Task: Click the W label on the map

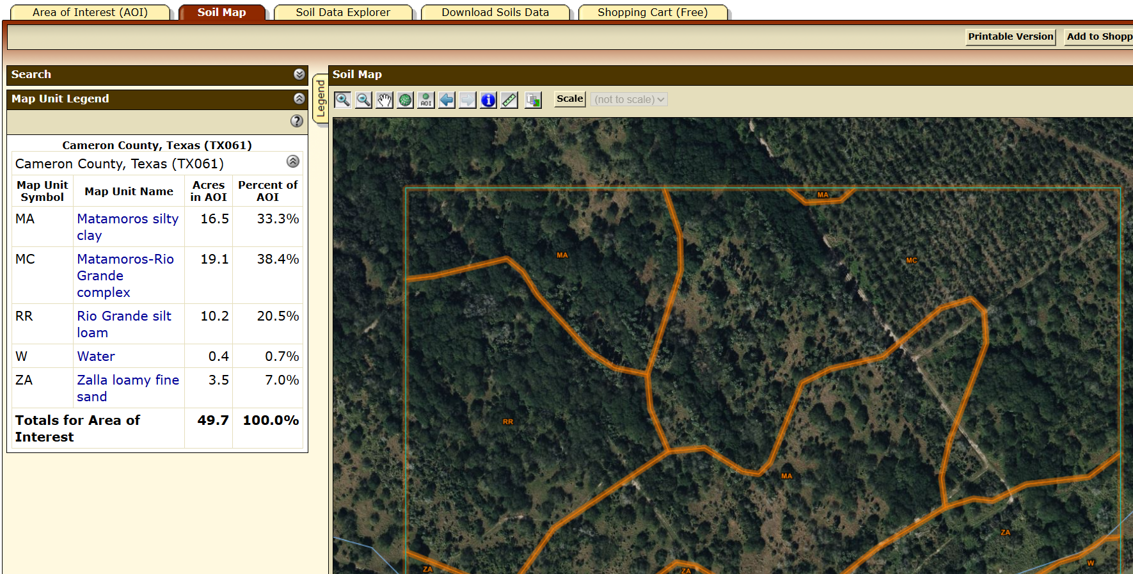Action: point(1091,563)
